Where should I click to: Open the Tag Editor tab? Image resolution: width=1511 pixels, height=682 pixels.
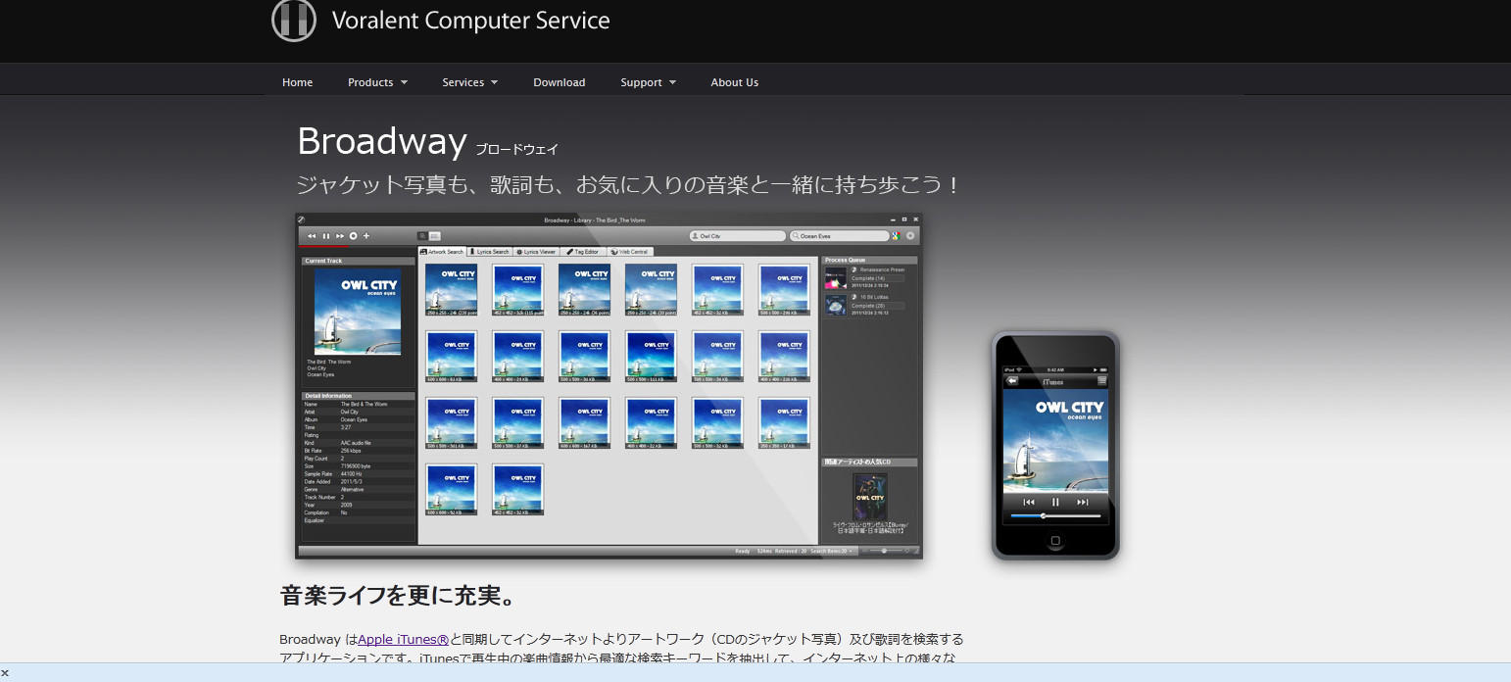pos(583,252)
